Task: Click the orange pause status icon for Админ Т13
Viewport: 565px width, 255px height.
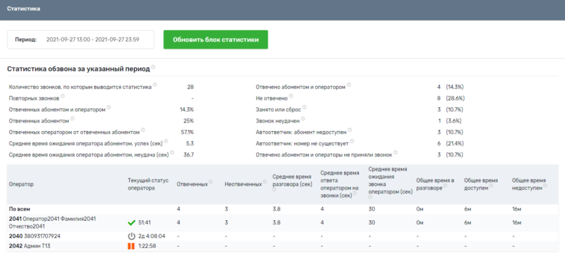Action: point(131,246)
